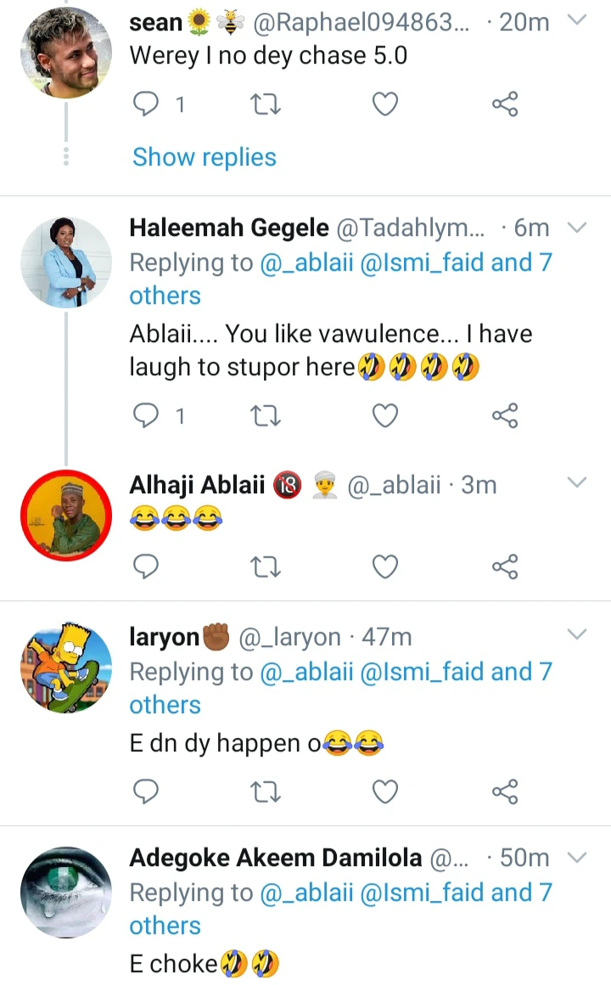Open Adegoke Akeem Damilola's profile name
This screenshot has width=611, height=985.
pos(275,858)
